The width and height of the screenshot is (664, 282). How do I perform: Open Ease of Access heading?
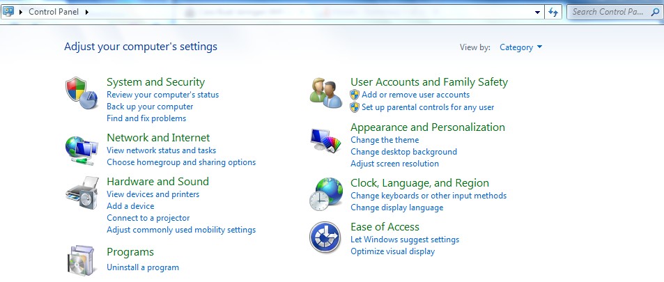(x=385, y=227)
